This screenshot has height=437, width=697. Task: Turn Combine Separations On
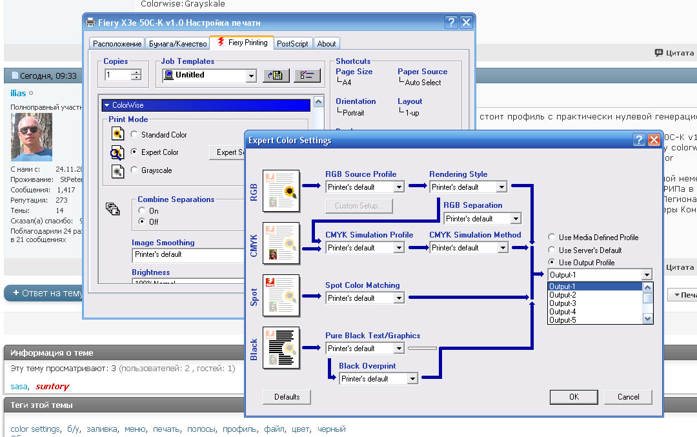point(142,210)
